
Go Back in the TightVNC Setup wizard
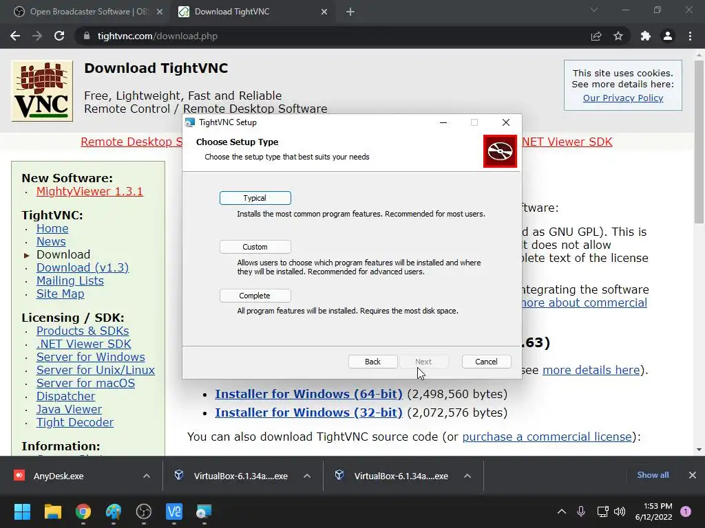click(372, 362)
